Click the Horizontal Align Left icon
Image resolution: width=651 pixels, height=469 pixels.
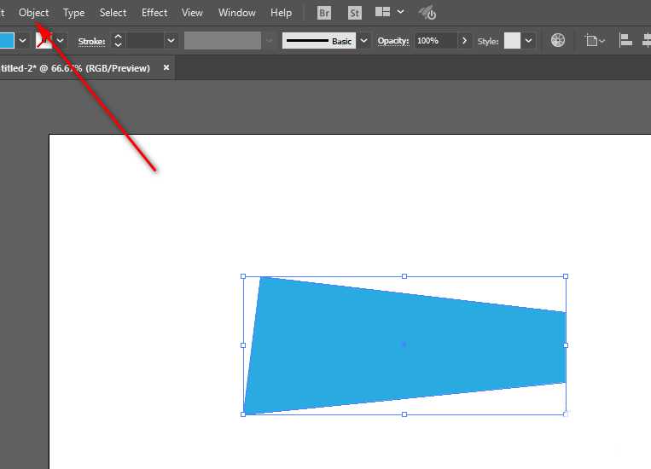(x=625, y=40)
